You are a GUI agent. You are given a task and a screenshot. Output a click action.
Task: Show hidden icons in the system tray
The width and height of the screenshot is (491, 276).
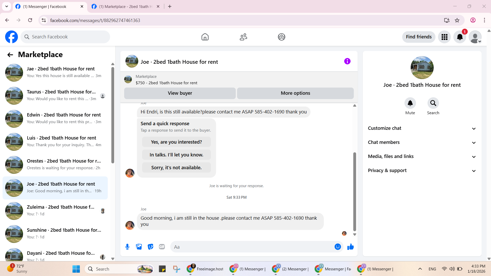[420, 269]
